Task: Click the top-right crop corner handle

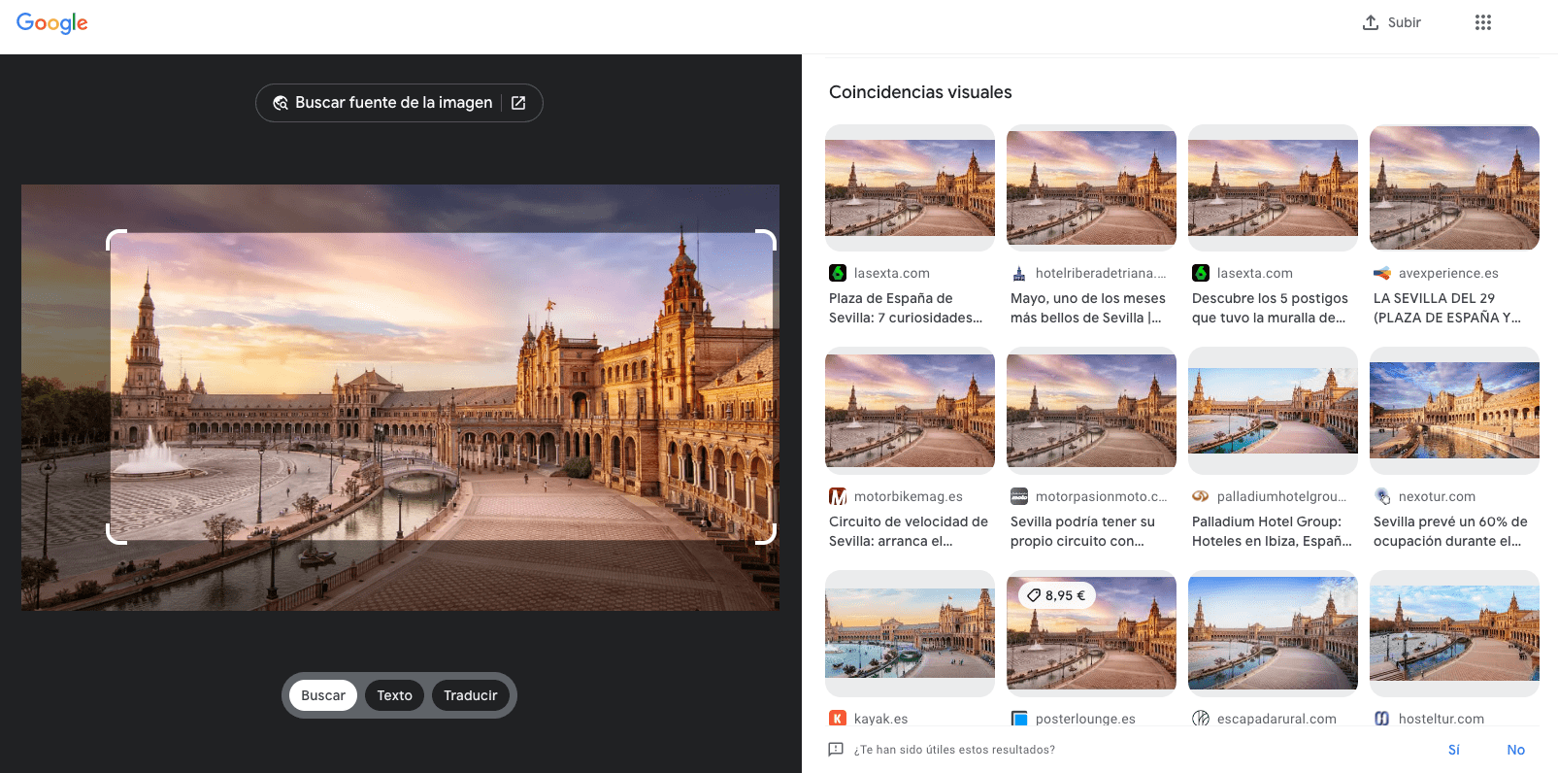Action: (x=766, y=240)
